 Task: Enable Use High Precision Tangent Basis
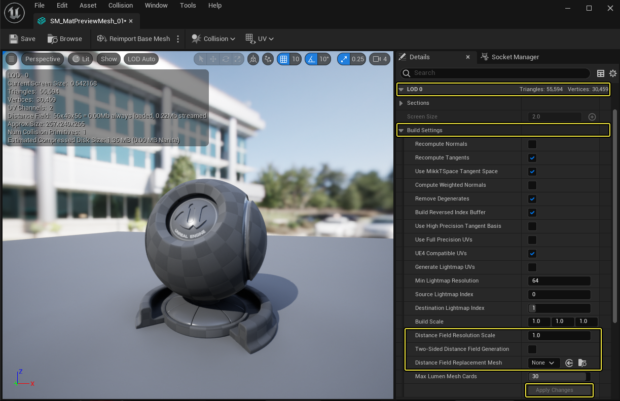[x=532, y=226]
